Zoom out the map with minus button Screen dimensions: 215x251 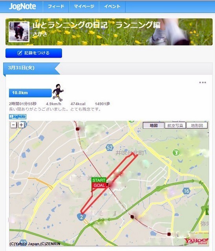pos(13,125)
